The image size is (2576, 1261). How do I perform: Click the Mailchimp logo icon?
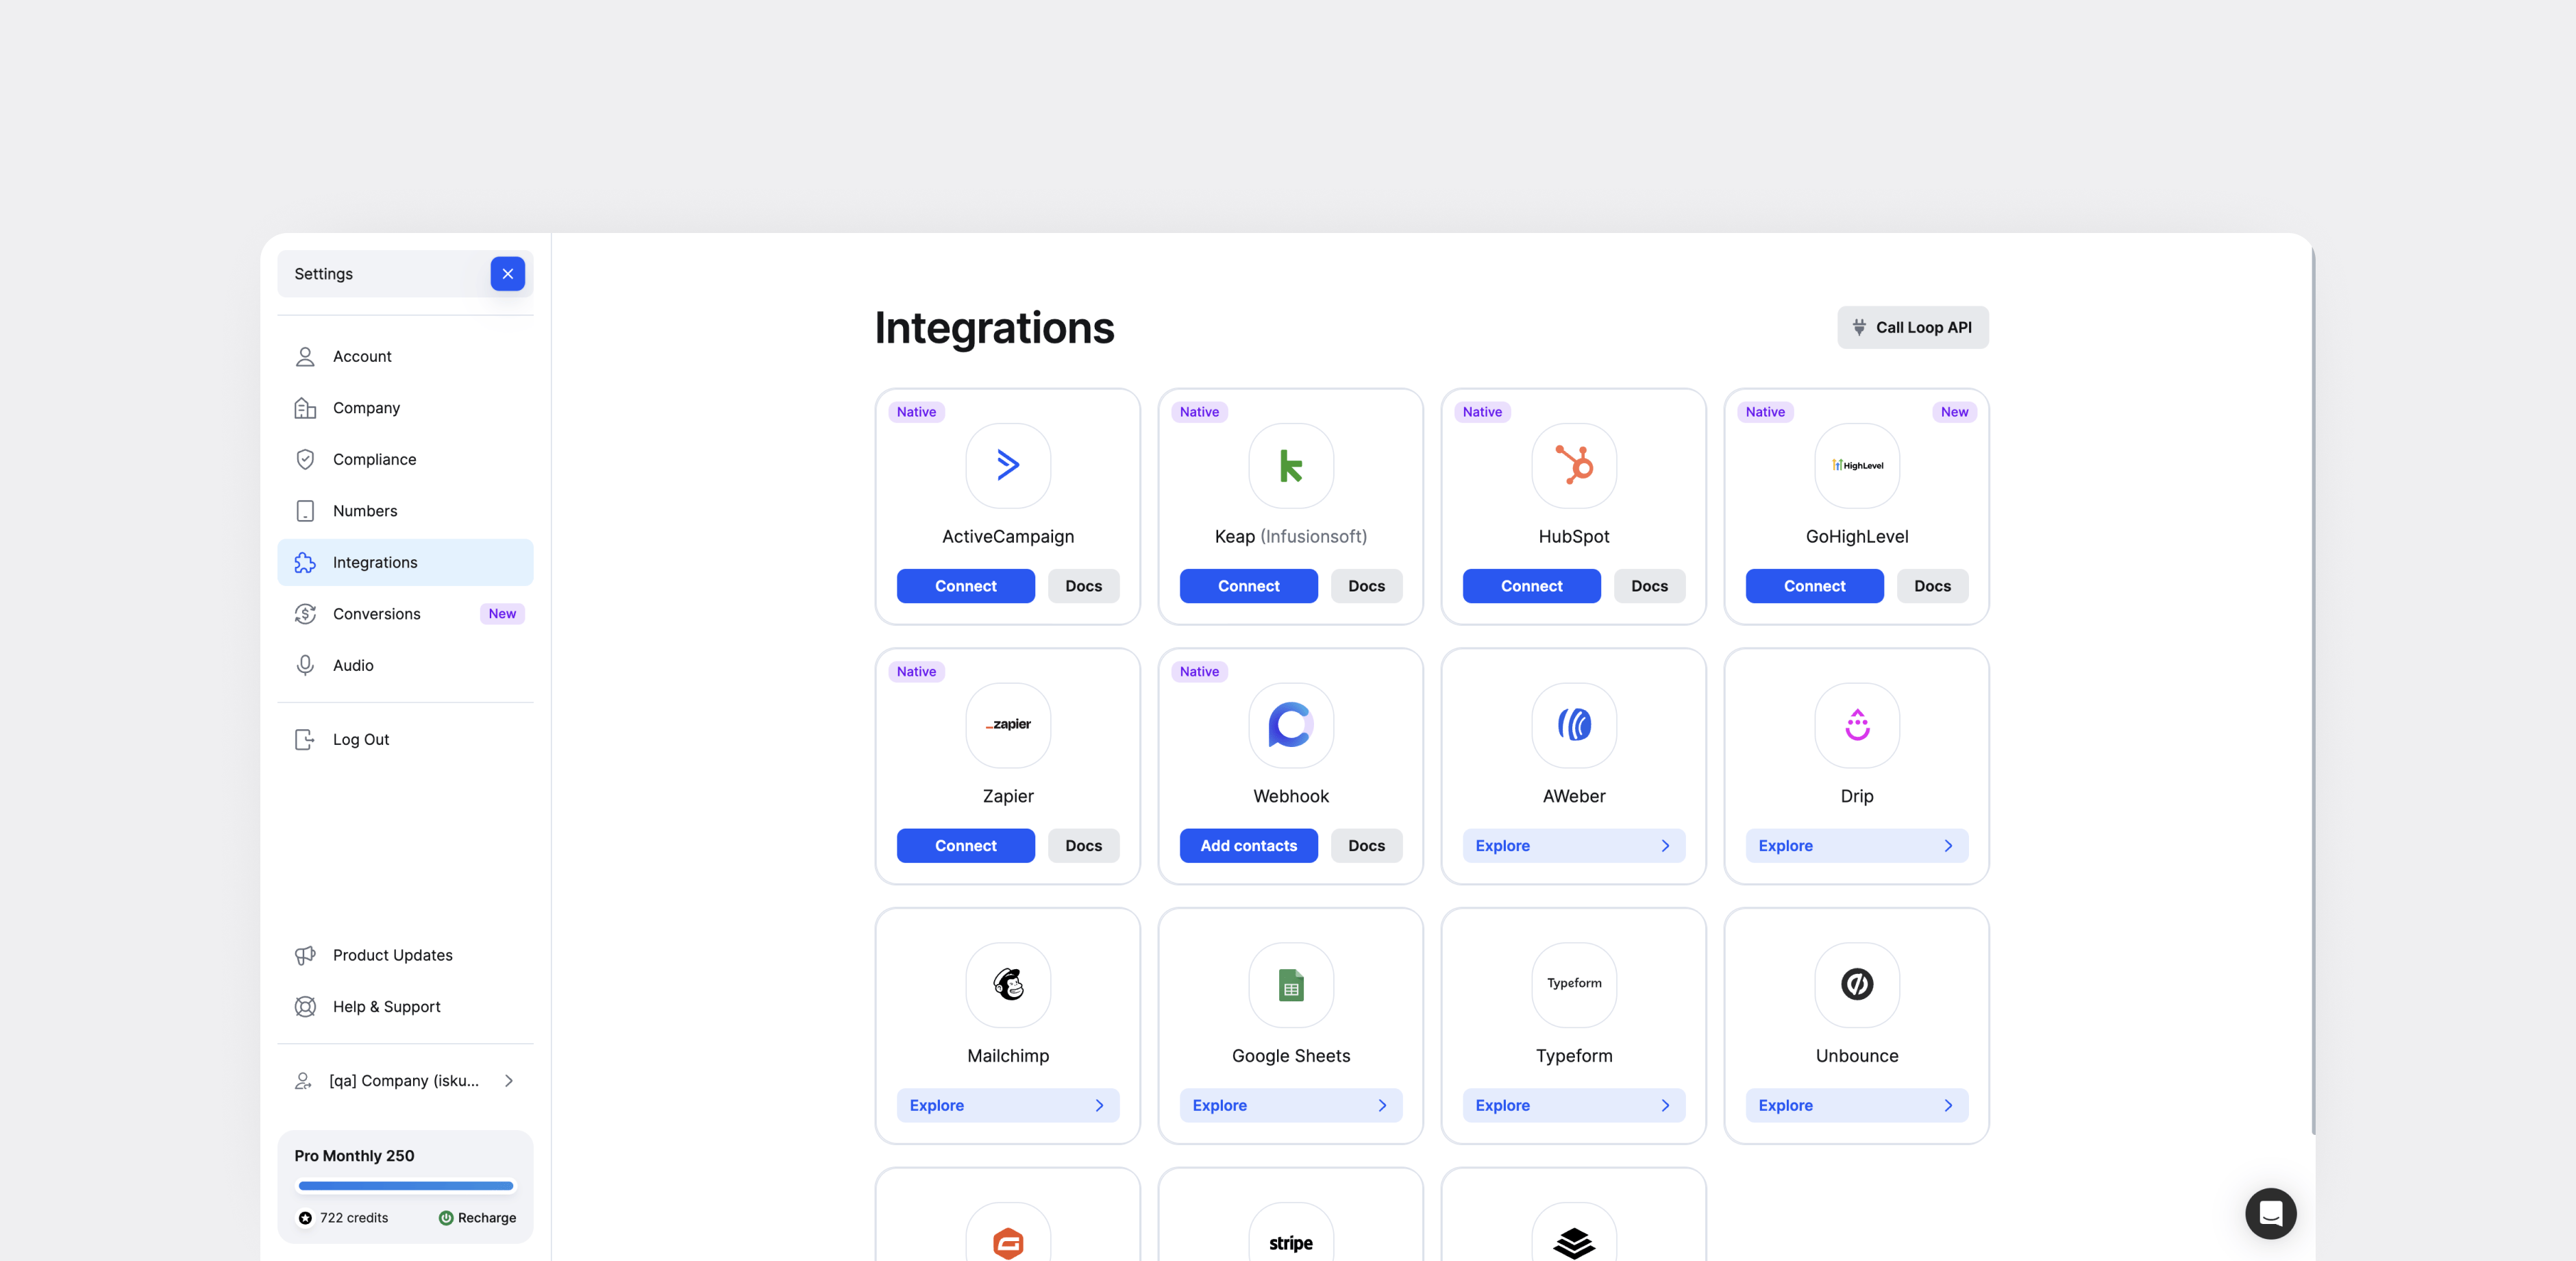coord(1008,985)
